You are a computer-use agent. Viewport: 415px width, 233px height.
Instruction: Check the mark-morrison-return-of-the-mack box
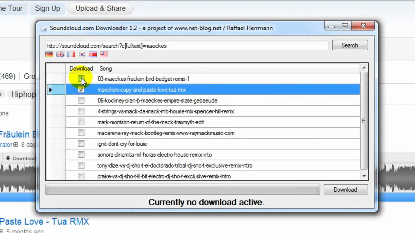click(81, 122)
